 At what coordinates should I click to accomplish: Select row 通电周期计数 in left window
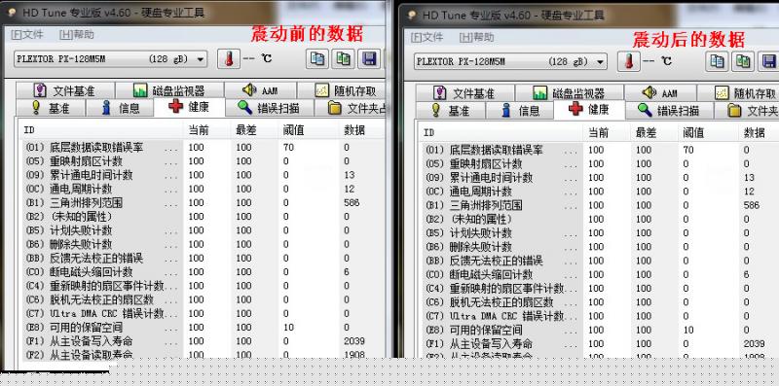pos(203,189)
